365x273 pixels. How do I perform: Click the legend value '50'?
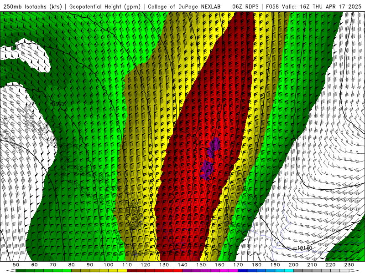(16, 265)
